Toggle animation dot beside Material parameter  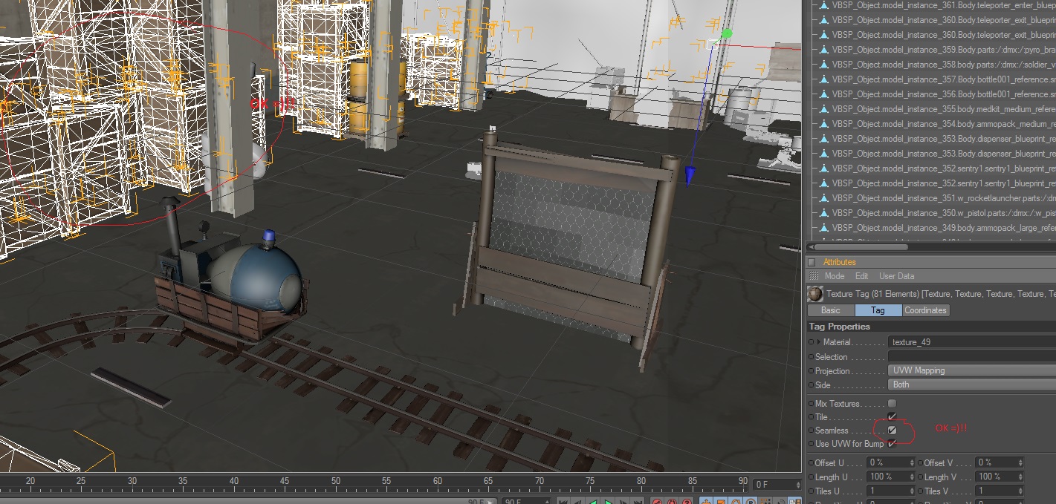tap(812, 342)
